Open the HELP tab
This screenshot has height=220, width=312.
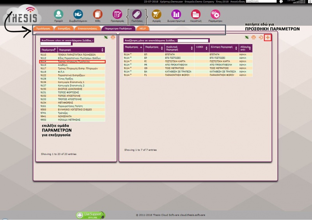click(x=142, y=29)
